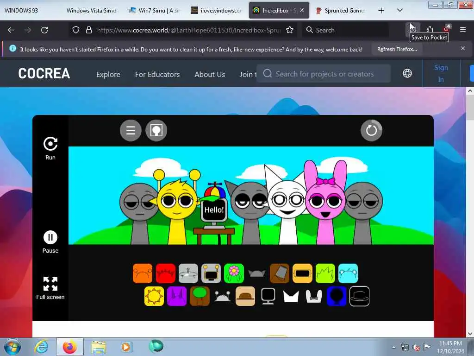Select the brown tree character icon
Image resolution: width=474 pixels, height=356 pixels.
[200, 296]
